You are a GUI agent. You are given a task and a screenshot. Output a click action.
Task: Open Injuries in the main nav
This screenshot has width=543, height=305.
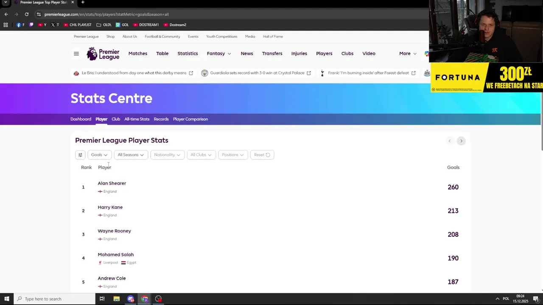[299, 54]
